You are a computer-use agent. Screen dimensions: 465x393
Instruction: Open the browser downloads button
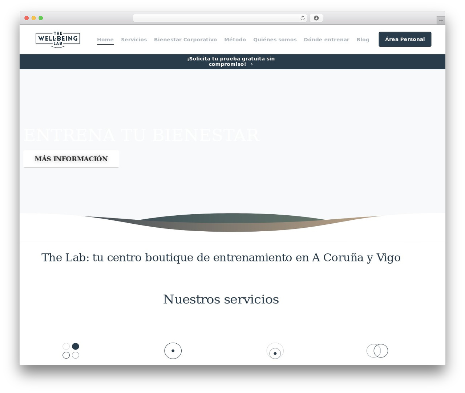point(316,18)
